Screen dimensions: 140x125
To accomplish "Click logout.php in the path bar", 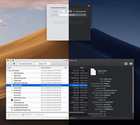I will click(x=39, y=115).
